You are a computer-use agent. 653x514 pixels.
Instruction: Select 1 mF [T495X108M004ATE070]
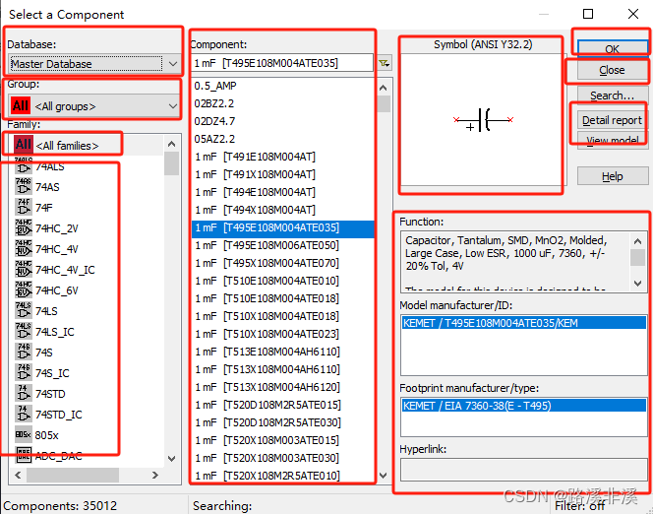283,263
